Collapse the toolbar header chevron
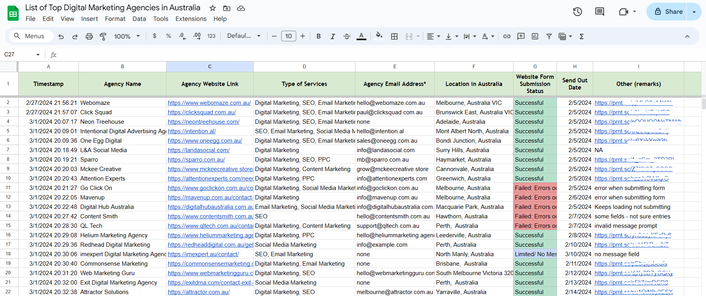 coord(687,36)
